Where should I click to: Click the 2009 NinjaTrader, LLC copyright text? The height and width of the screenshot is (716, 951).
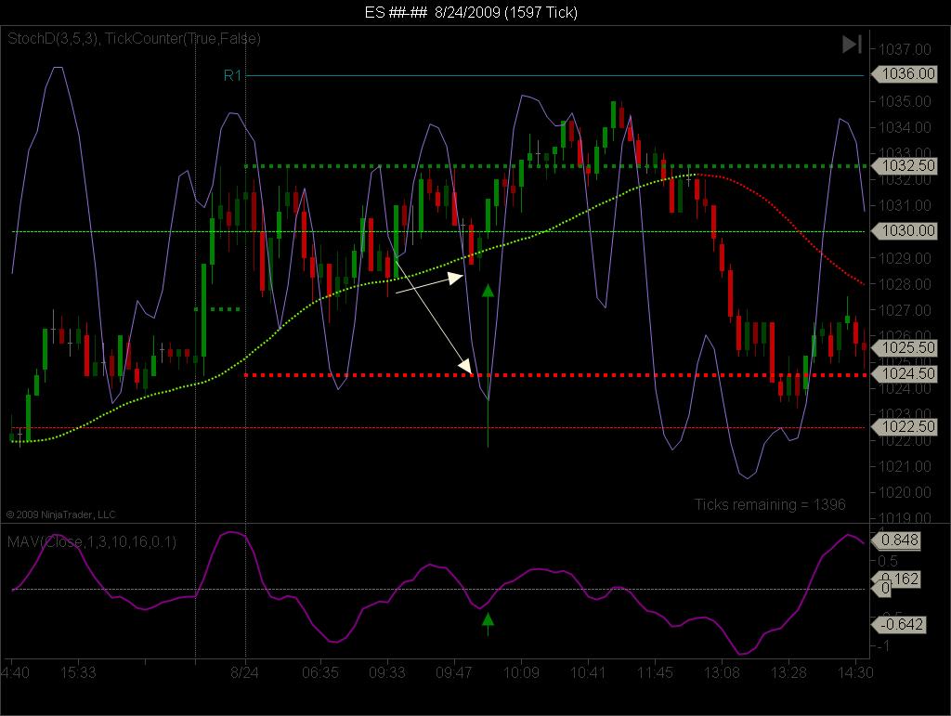pyautogui.click(x=60, y=514)
